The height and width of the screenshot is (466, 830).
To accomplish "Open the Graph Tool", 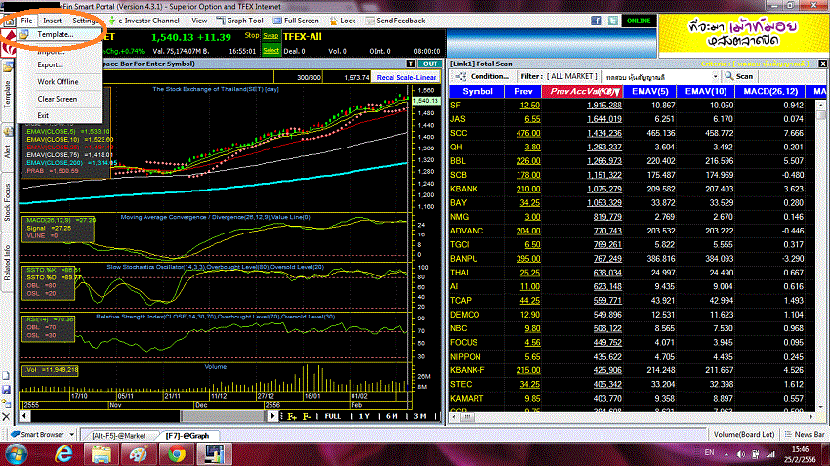I will [240, 21].
